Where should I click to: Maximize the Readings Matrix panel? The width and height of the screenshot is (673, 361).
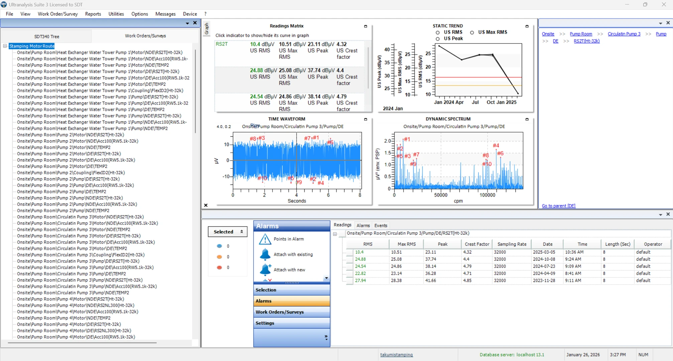(365, 26)
